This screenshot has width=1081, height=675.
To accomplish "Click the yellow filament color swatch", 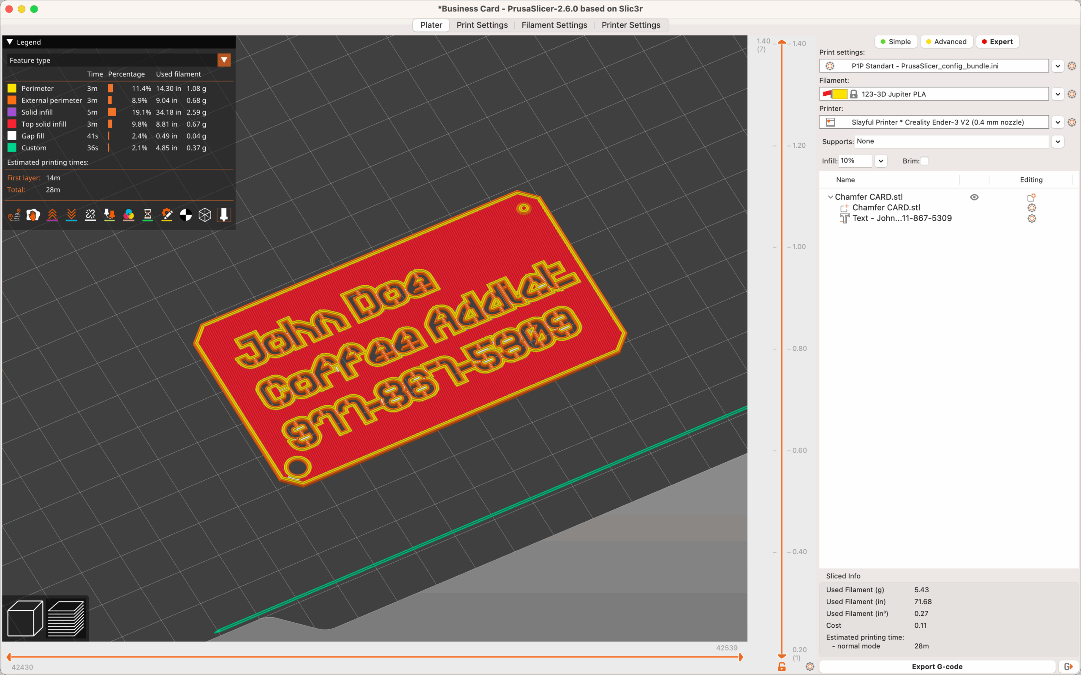I will click(839, 94).
